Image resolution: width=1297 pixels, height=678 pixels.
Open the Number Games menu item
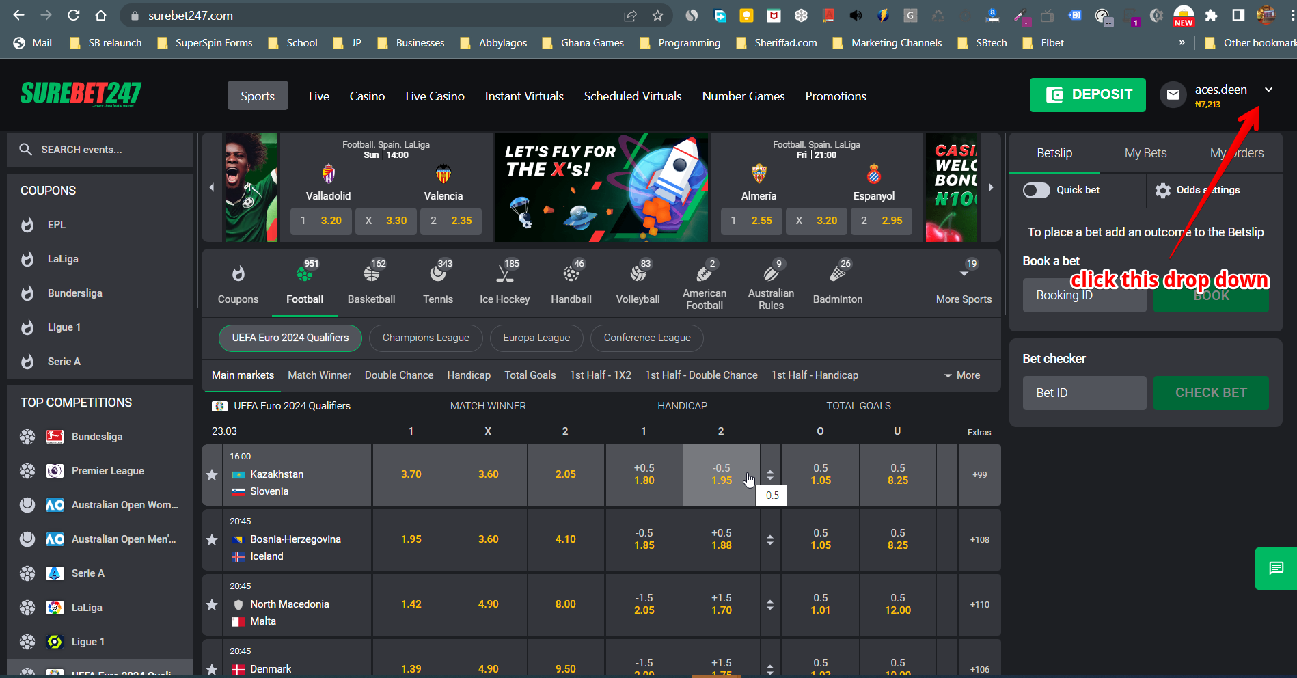pos(743,96)
